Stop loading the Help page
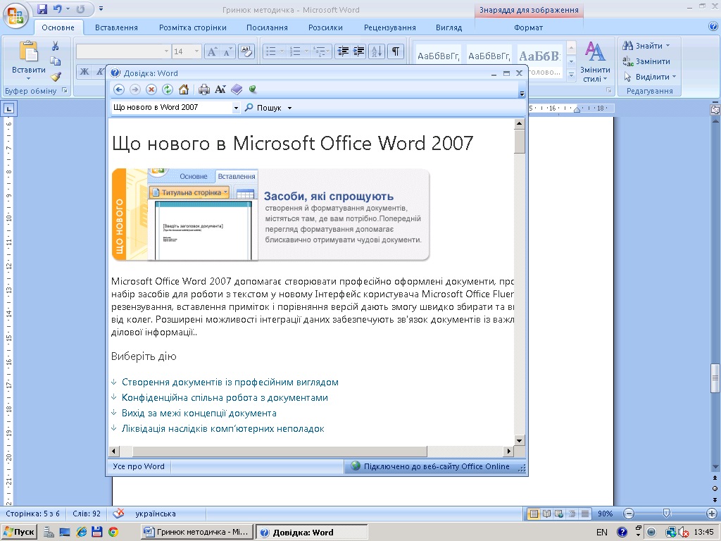Image resolution: width=721 pixels, height=541 pixels. click(151, 89)
